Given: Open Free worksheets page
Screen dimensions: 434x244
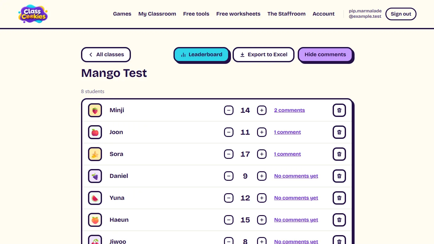Looking at the screenshot, I should tap(238, 14).
